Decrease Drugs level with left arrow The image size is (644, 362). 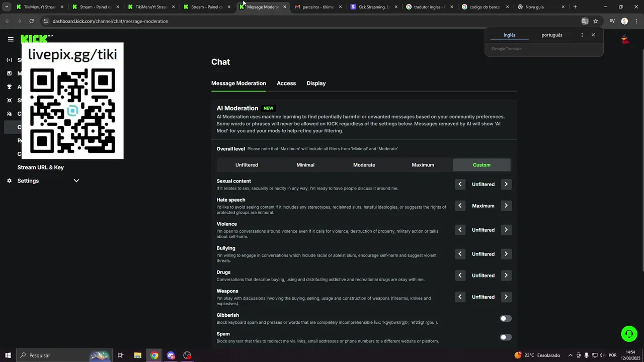460,276
